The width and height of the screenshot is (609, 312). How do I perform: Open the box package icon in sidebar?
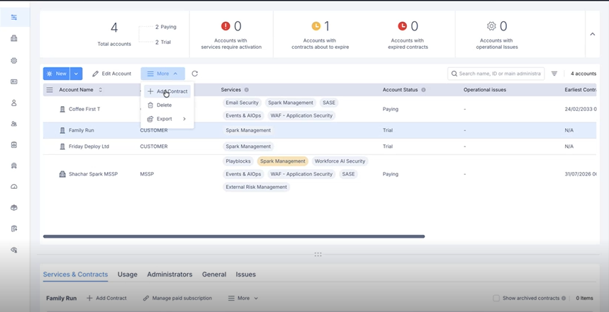tap(14, 208)
